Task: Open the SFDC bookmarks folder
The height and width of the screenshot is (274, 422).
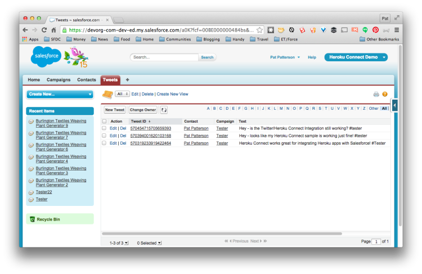Action: click(x=52, y=39)
